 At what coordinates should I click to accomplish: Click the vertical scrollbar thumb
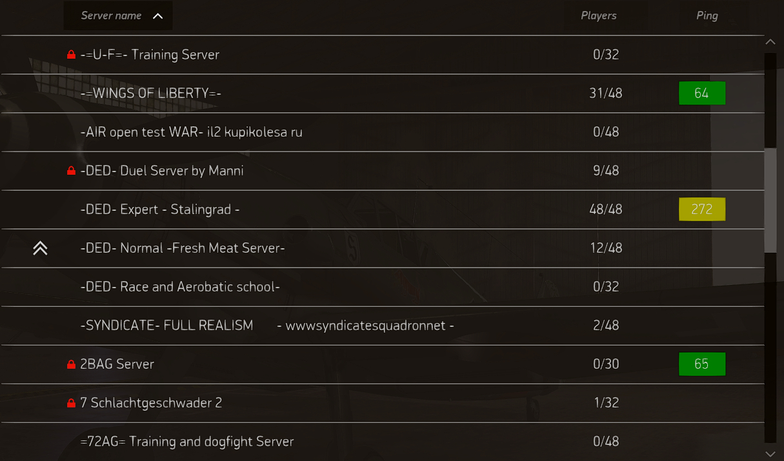(770, 200)
